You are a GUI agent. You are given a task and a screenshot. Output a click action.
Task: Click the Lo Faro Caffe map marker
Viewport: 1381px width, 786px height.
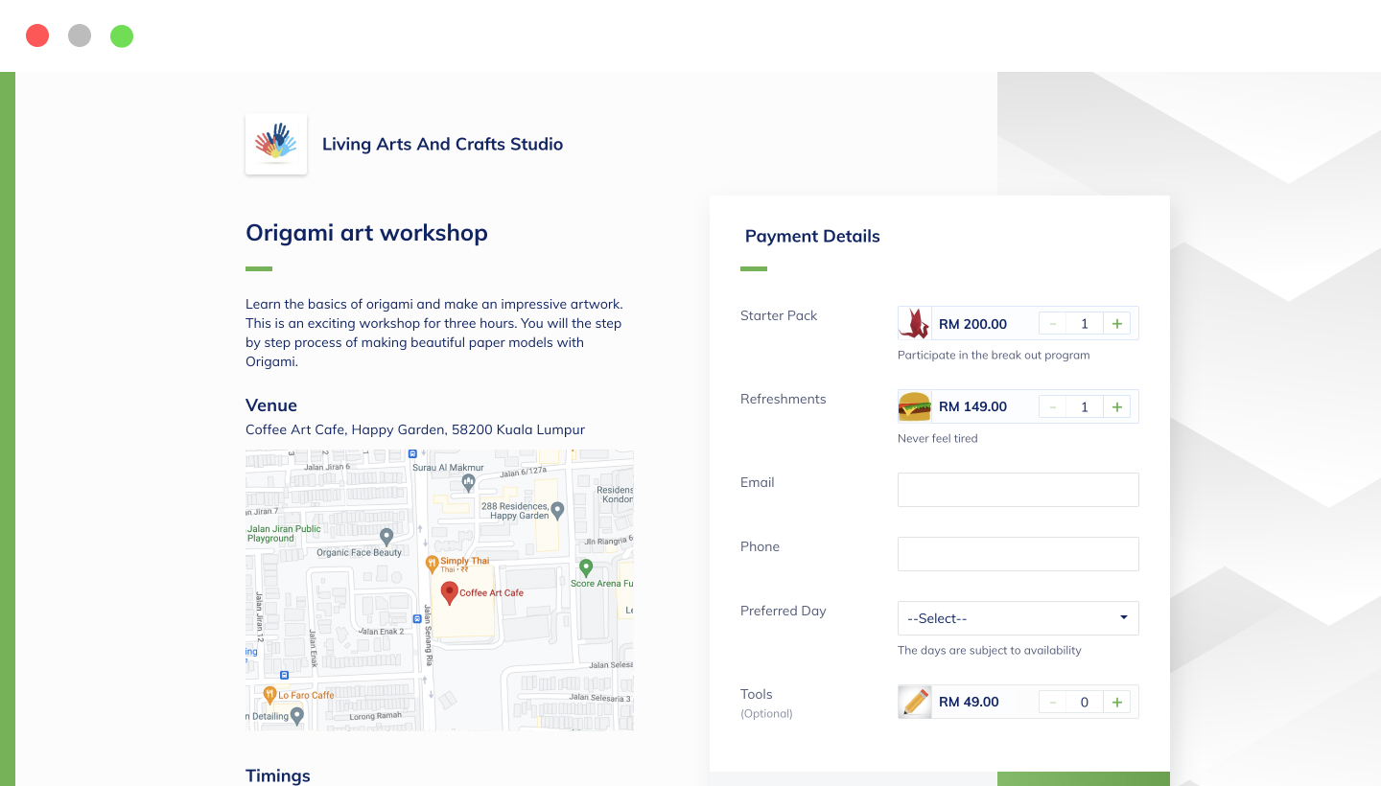click(270, 694)
